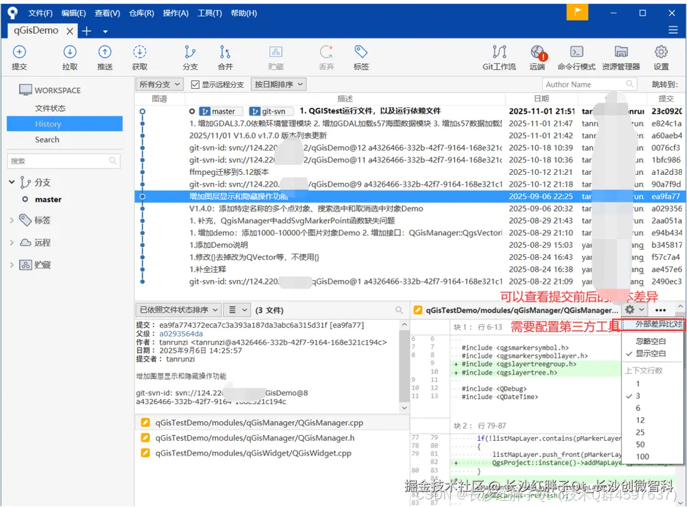Click the WORKSPACE monitor icon
The image size is (687, 507).
tap(26, 90)
